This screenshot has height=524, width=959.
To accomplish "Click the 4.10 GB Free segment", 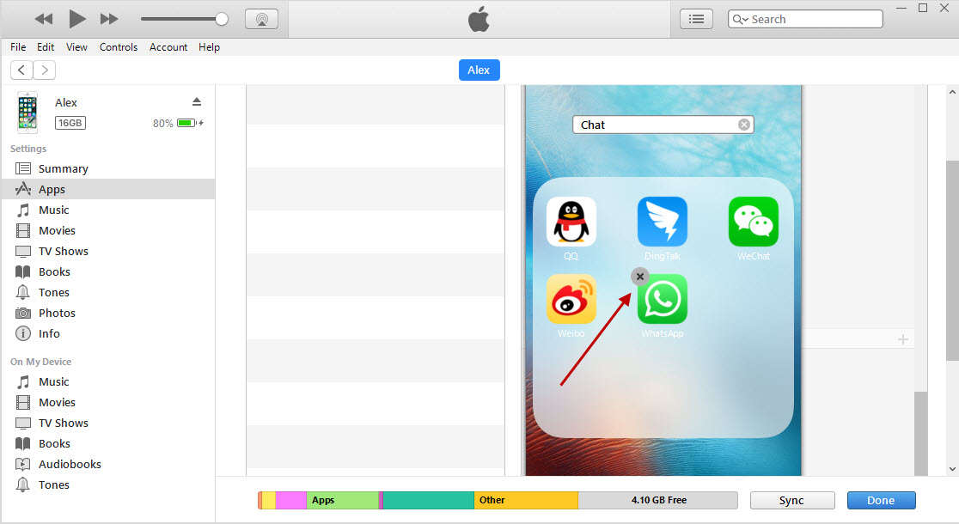I will point(658,500).
